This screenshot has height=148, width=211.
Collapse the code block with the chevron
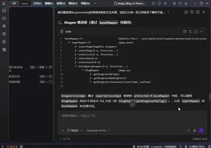pyautogui.click(x=201, y=31)
